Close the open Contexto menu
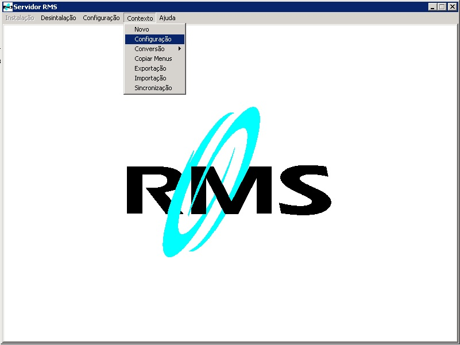Viewport: 460px width, 345px height. 140,18
